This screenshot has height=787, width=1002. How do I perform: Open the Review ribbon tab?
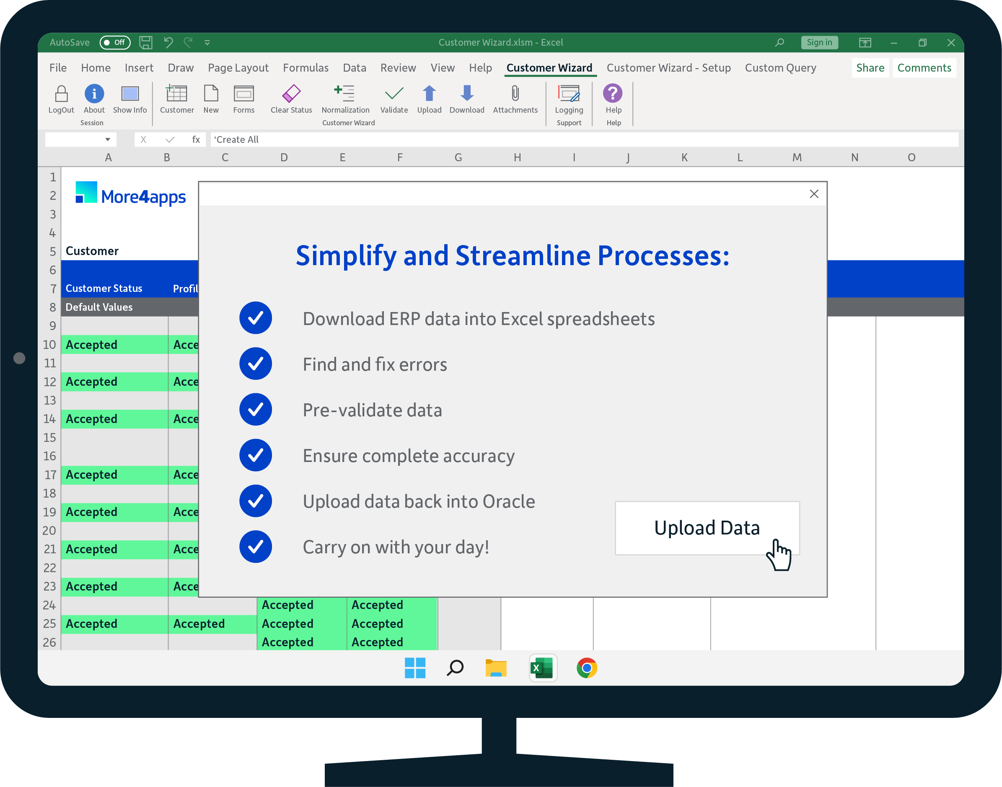pos(398,68)
